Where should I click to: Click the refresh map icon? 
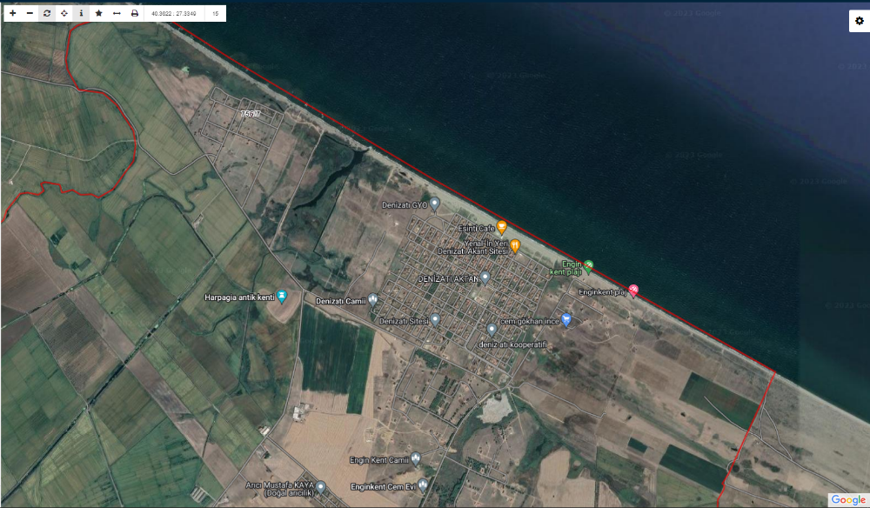pos(47,13)
